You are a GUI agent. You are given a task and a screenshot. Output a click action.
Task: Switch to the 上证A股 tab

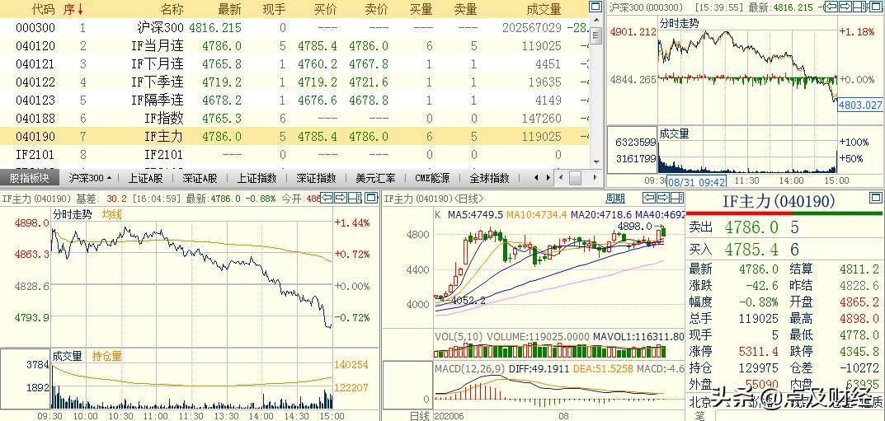pyautogui.click(x=145, y=178)
